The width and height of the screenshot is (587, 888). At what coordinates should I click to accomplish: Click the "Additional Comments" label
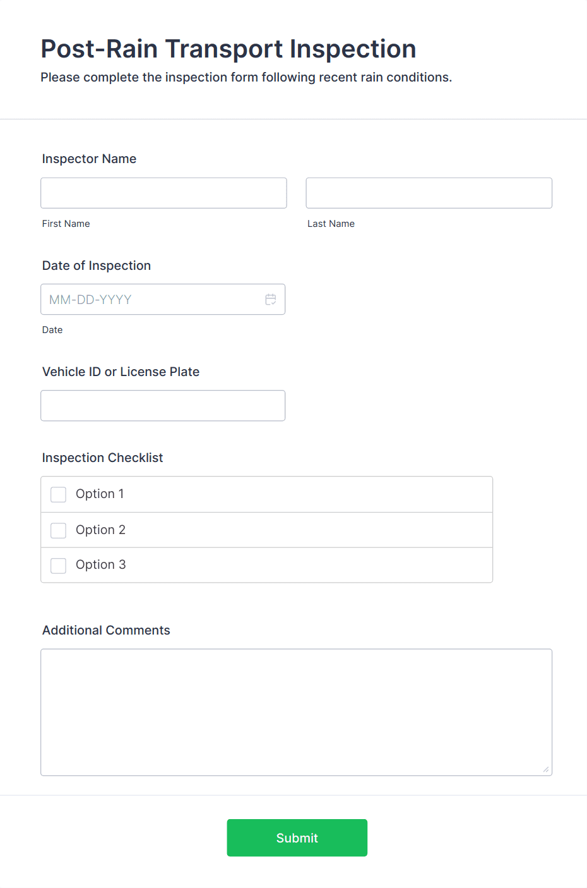(x=106, y=630)
